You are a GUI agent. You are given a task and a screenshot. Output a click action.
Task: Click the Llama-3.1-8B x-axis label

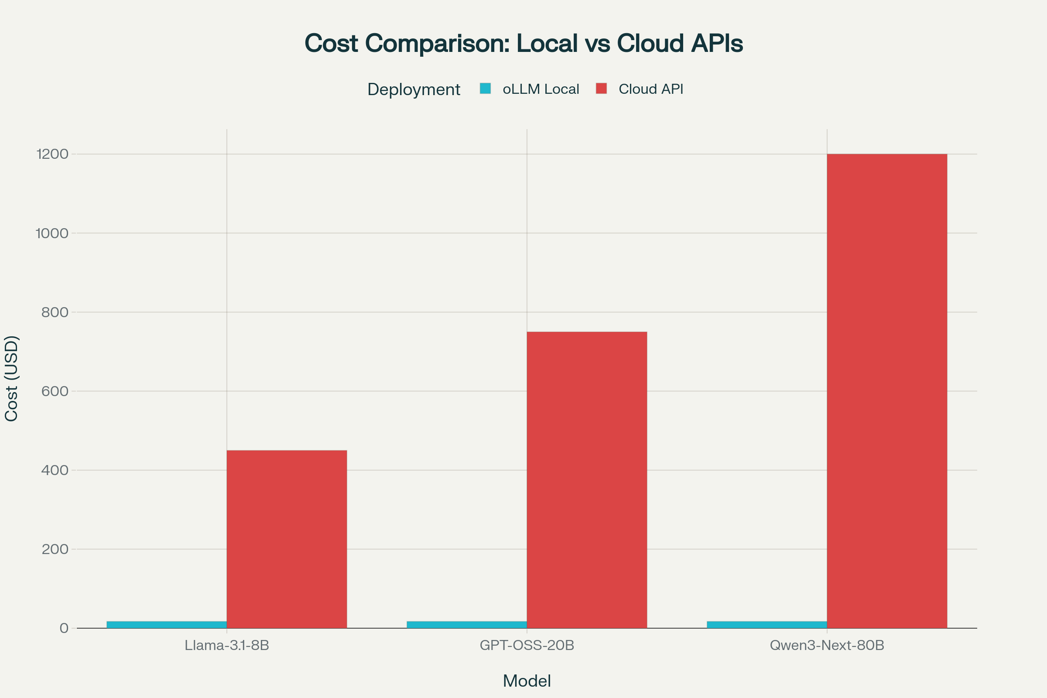(x=226, y=645)
